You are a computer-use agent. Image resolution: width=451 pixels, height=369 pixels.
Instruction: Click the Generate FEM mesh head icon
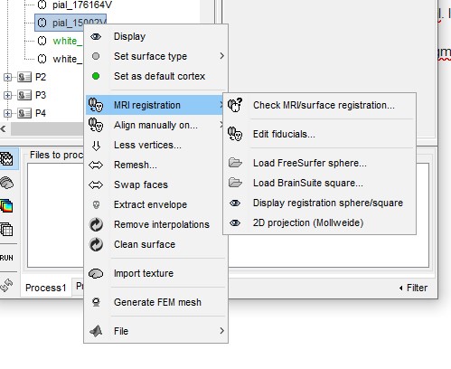tap(96, 302)
